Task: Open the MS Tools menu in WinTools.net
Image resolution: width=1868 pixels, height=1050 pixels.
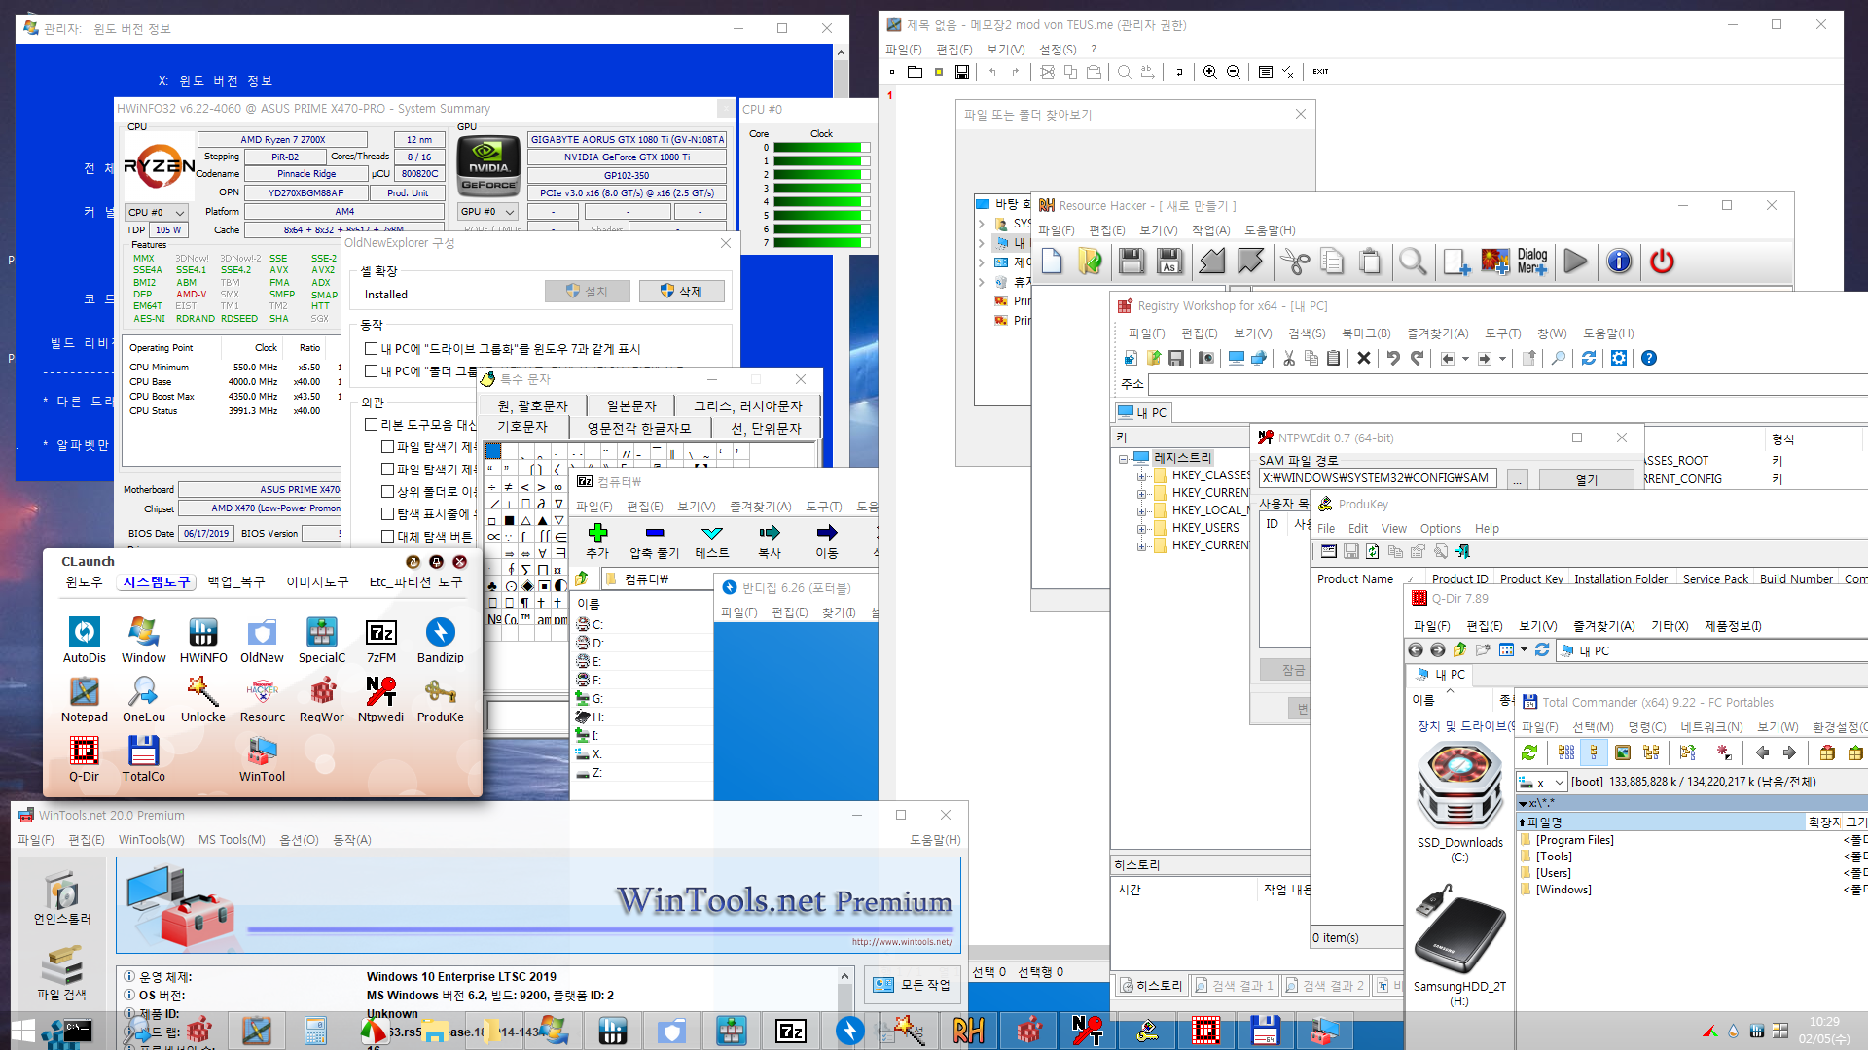Action: pyautogui.click(x=232, y=839)
